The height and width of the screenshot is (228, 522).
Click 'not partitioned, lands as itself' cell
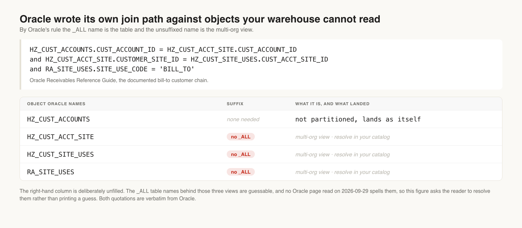coord(358,119)
